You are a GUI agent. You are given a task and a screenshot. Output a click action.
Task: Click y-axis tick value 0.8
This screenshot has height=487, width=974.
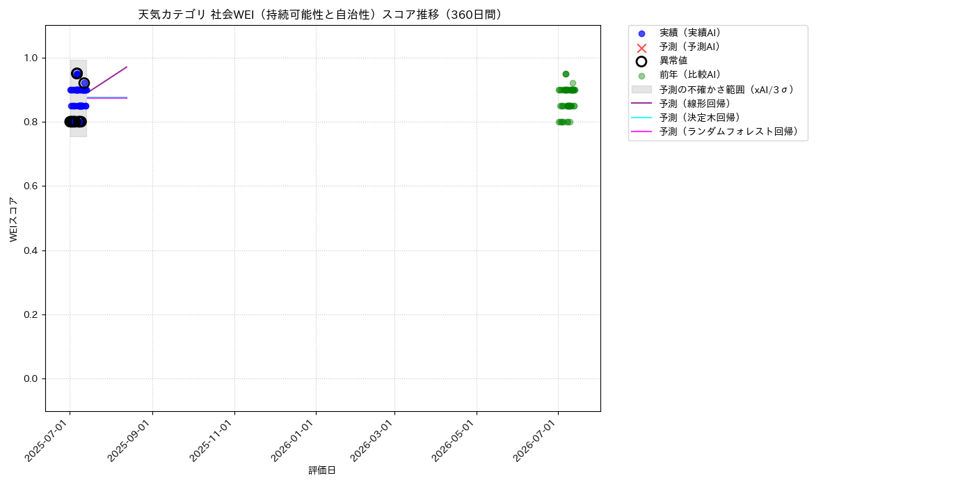tap(31, 122)
